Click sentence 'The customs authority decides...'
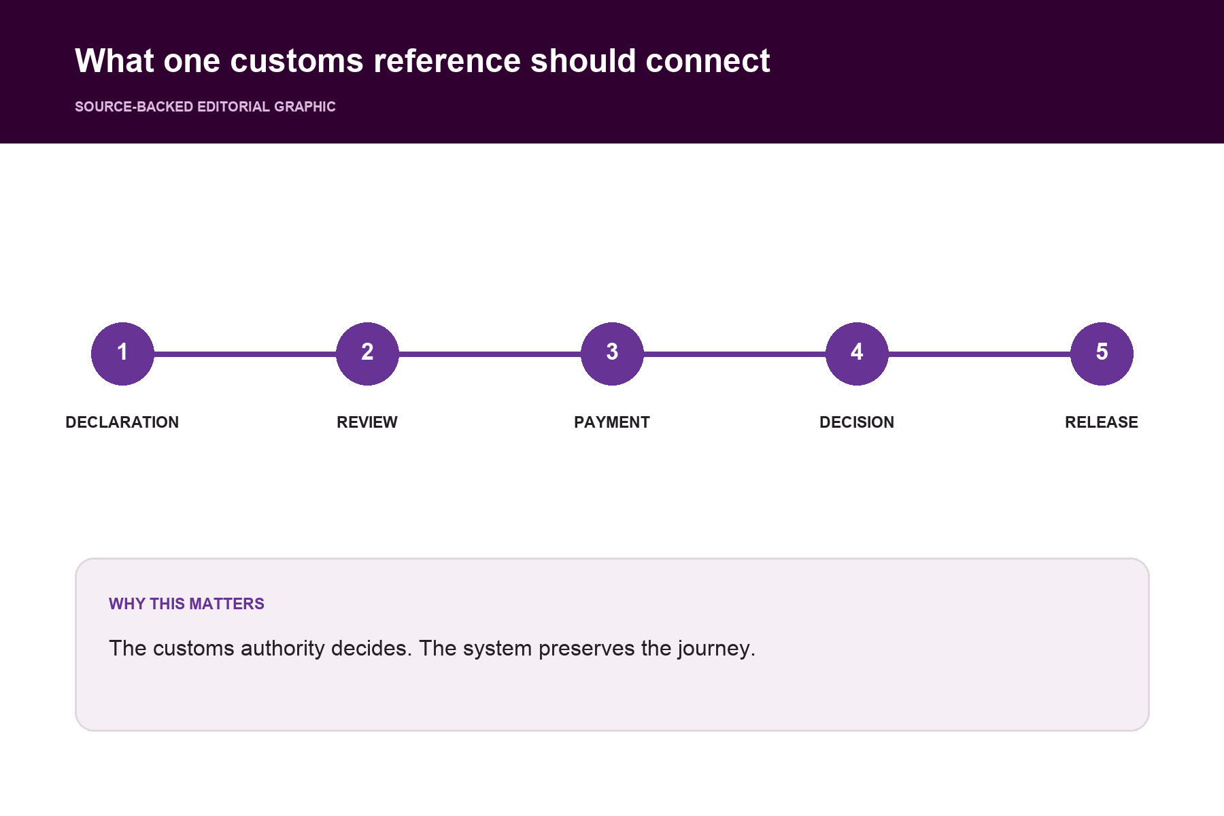 [432, 648]
